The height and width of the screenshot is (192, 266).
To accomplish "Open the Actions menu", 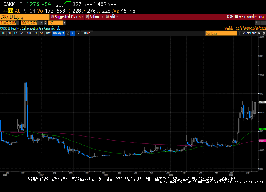I will [94, 17].
